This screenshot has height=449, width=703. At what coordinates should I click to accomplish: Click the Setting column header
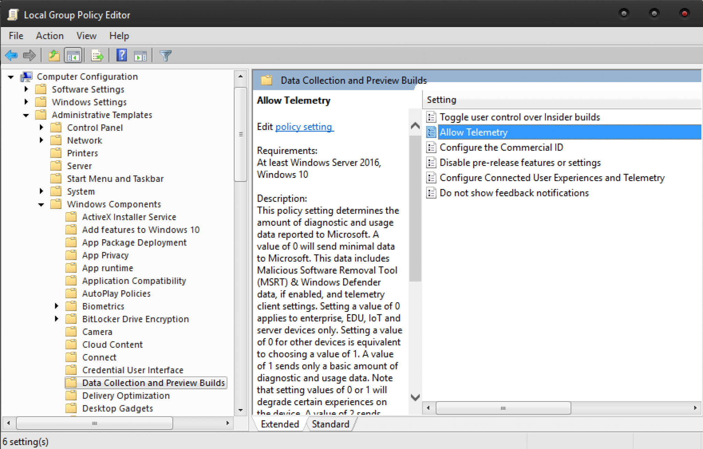click(441, 100)
